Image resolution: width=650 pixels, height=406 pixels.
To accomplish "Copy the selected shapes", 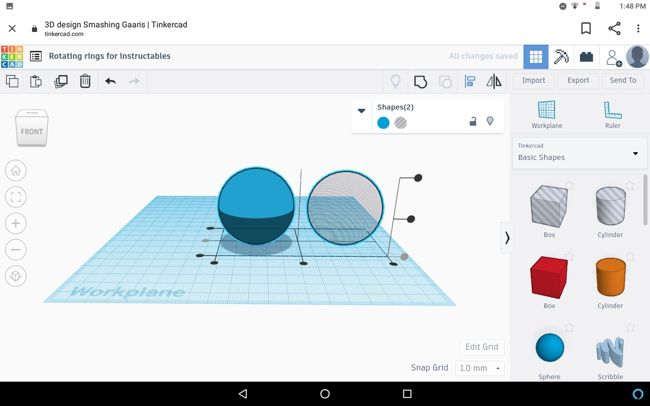I will pyautogui.click(x=12, y=81).
